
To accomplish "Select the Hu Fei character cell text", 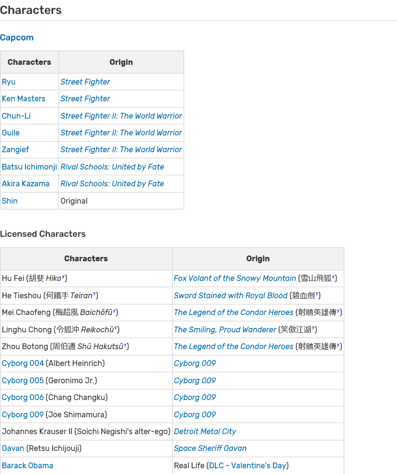I will [x=35, y=279].
